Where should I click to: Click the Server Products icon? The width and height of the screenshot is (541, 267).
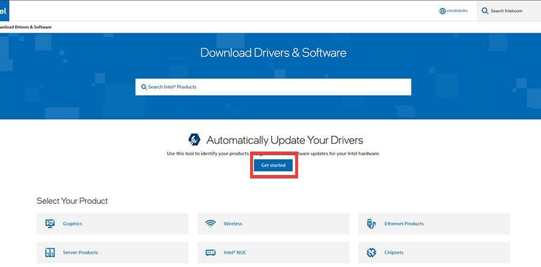(50, 253)
